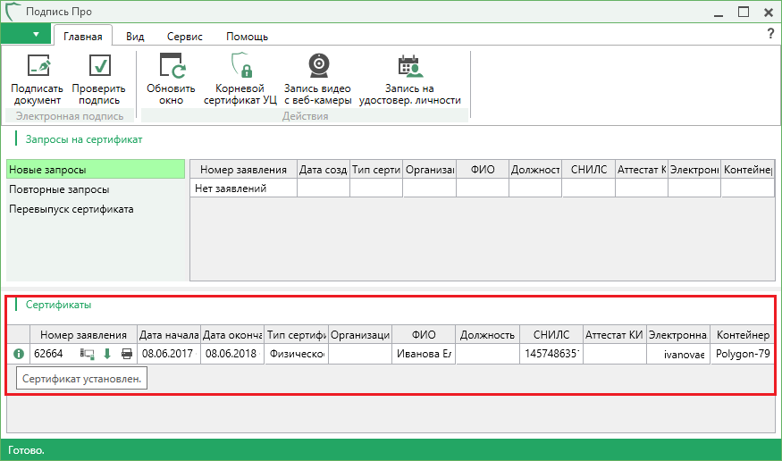Open the green application menu dropdown
This screenshot has height=461, width=782.
coord(26,35)
